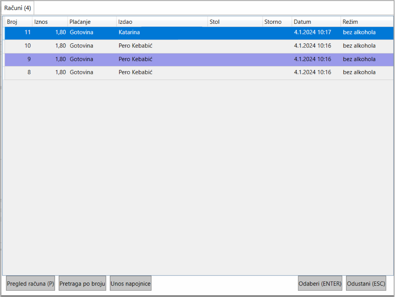This screenshot has height=297, width=395.
Task: Select receipt number 11 by Katarina
Action: tap(166, 32)
